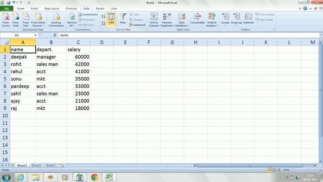Click the Select All corner button
The width and height of the screenshot is (323, 182).
tap(5, 42)
